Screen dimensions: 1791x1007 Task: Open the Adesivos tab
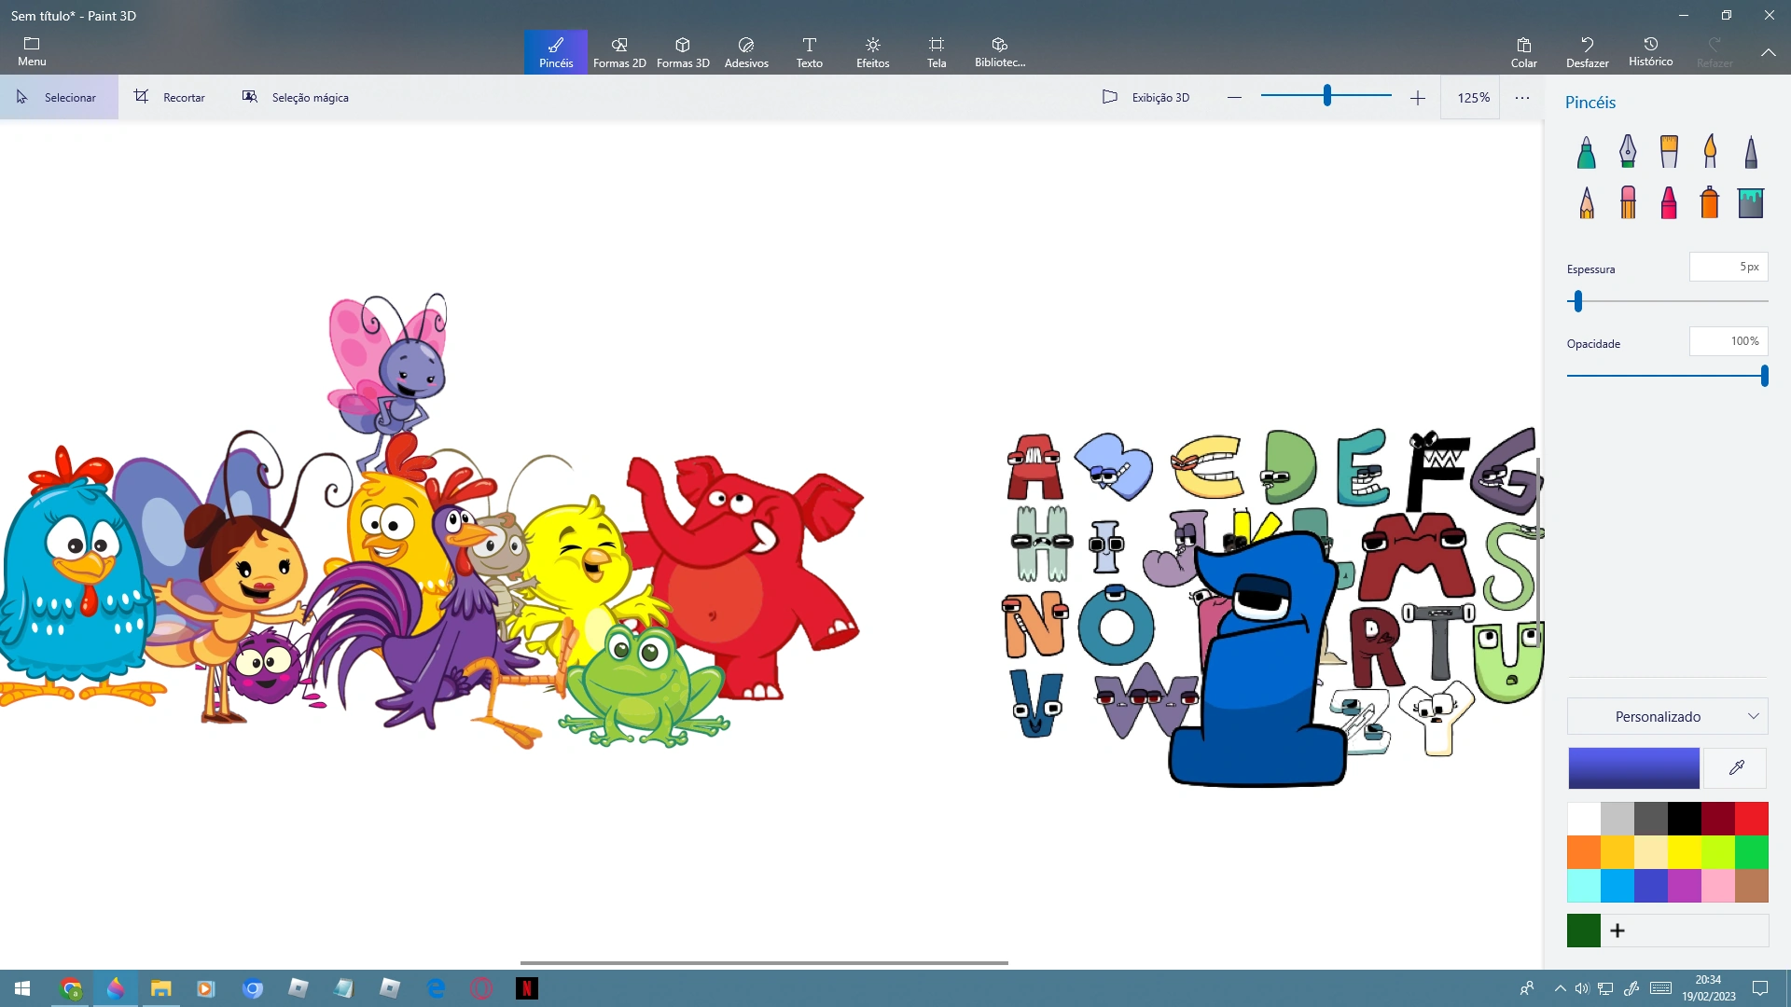[x=746, y=52]
